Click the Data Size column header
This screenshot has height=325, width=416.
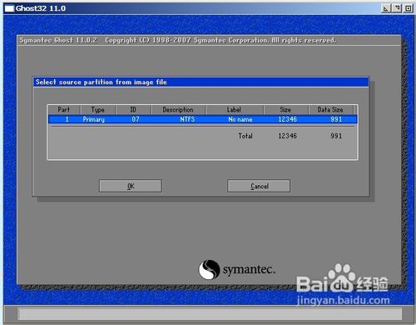coord(330,110)
